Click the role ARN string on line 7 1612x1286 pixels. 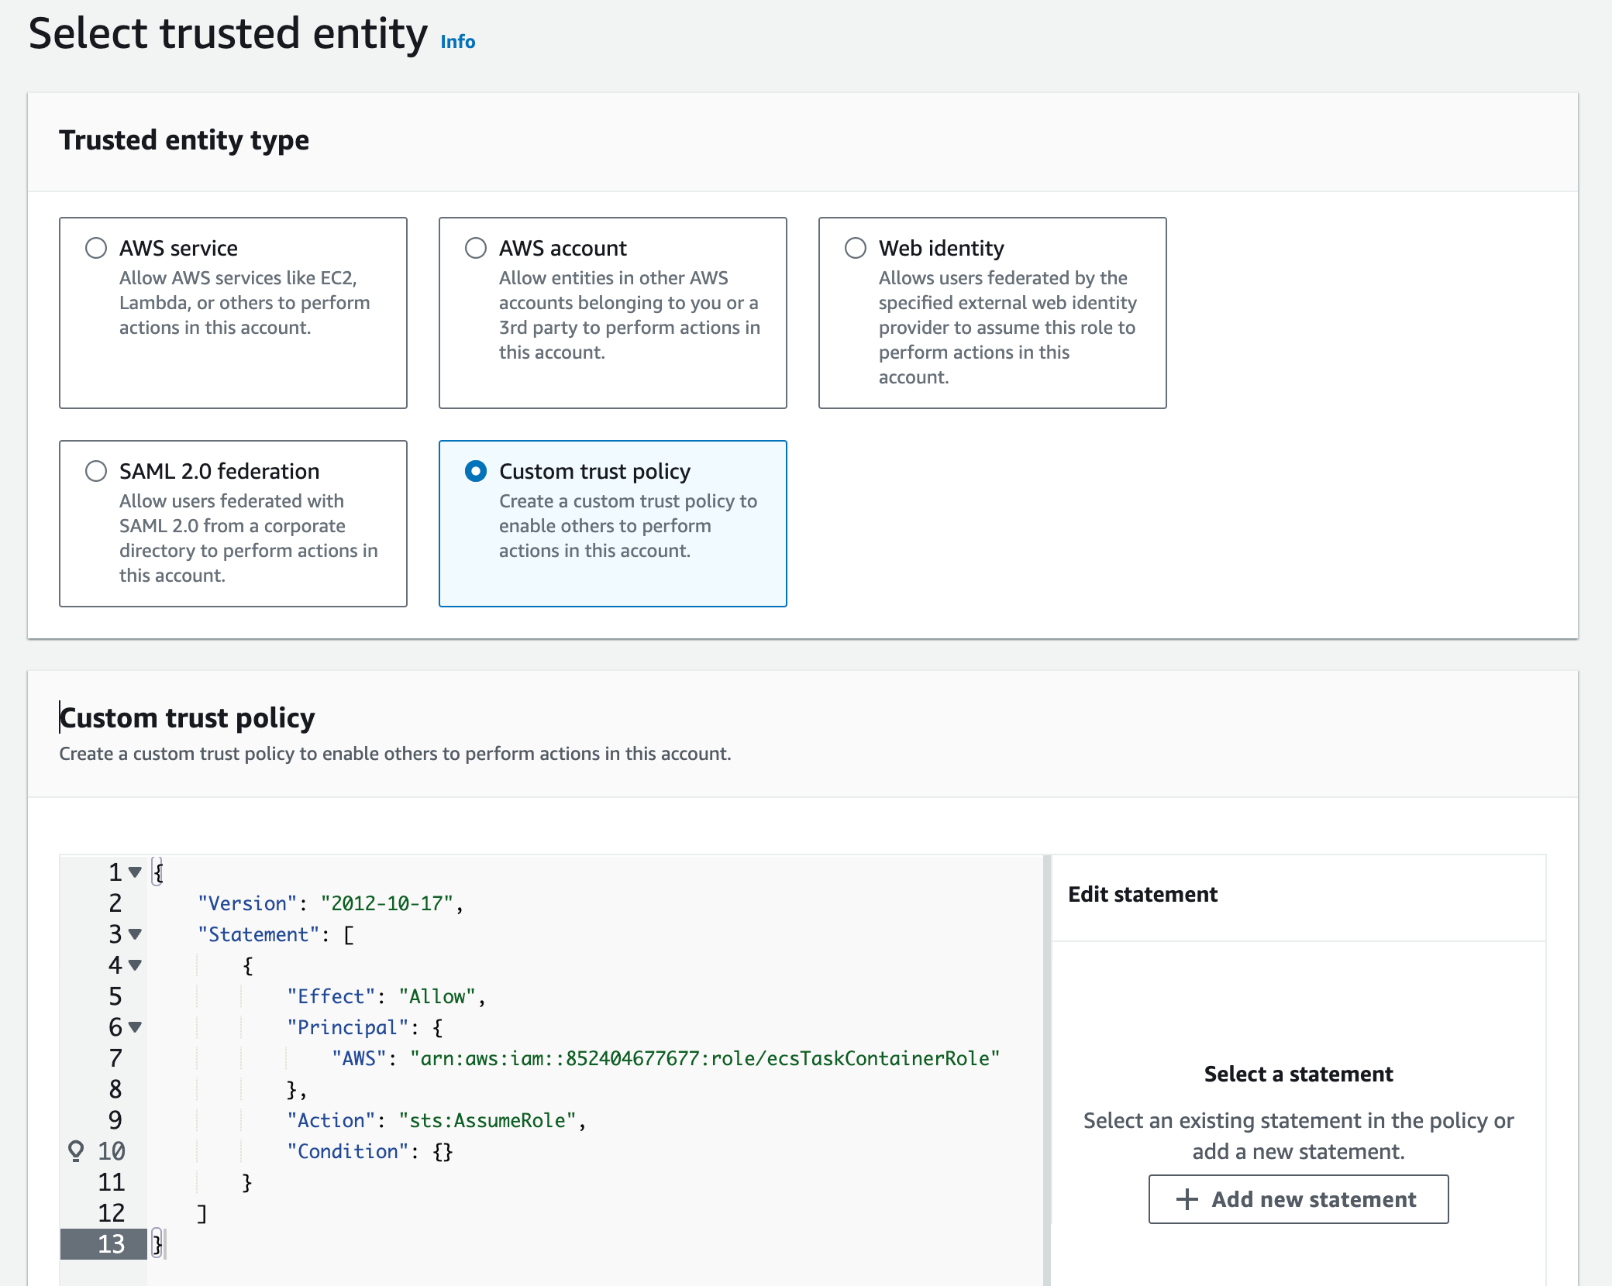coord(704,1058)
